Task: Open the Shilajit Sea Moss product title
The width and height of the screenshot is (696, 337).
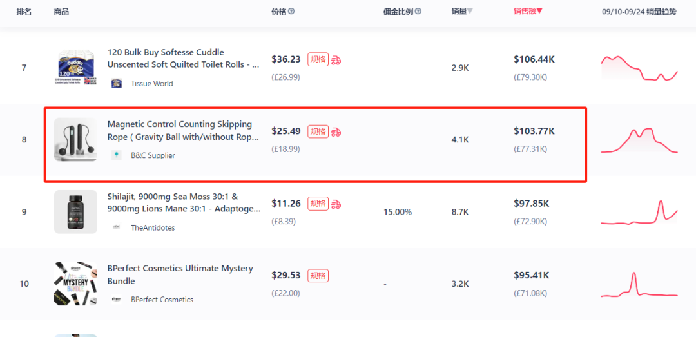Action: click(x=184, y=202)
